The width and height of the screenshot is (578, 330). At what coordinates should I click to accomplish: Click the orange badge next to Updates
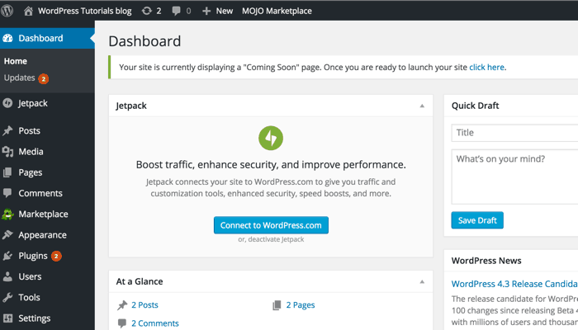point(44,78)
